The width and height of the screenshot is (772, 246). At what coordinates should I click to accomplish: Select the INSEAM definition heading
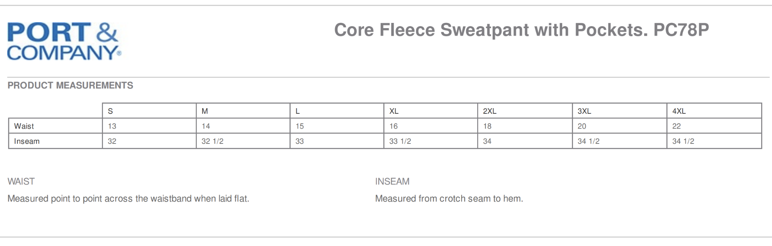click(x=392, y=182)
